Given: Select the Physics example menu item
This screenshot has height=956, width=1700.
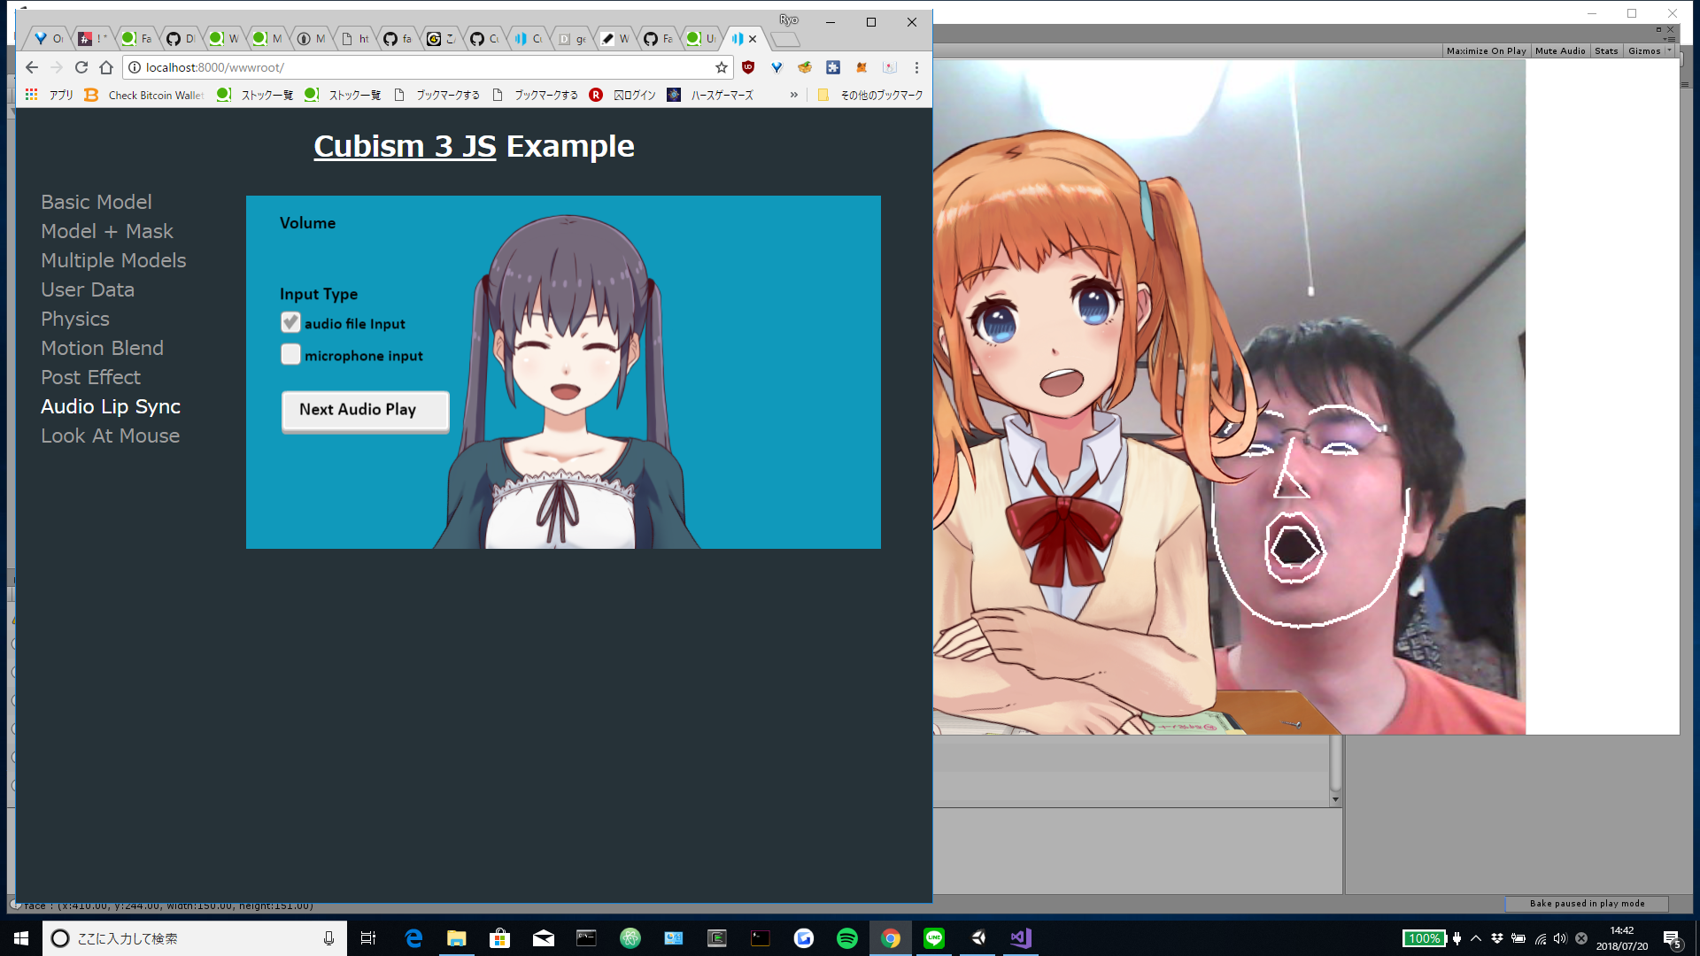Looking at the screenshot, I should 75,319.
